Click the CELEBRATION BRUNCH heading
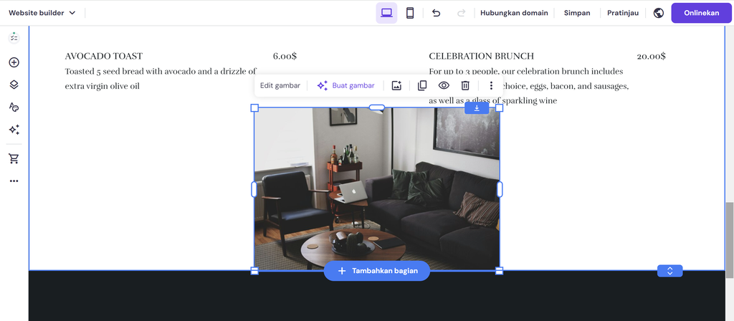Screen dimensions: 734x321 coord(481,57)
